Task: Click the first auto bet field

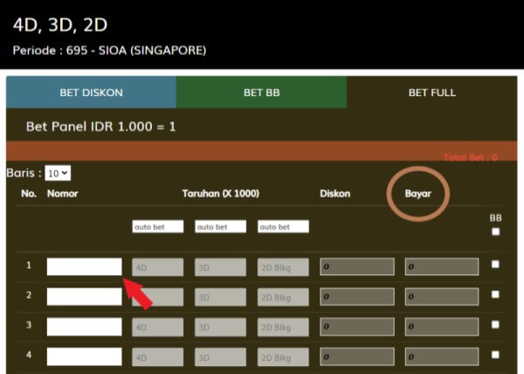Action: tap(158, 226)
